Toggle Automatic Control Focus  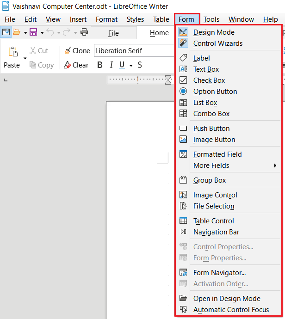[228, 309]
